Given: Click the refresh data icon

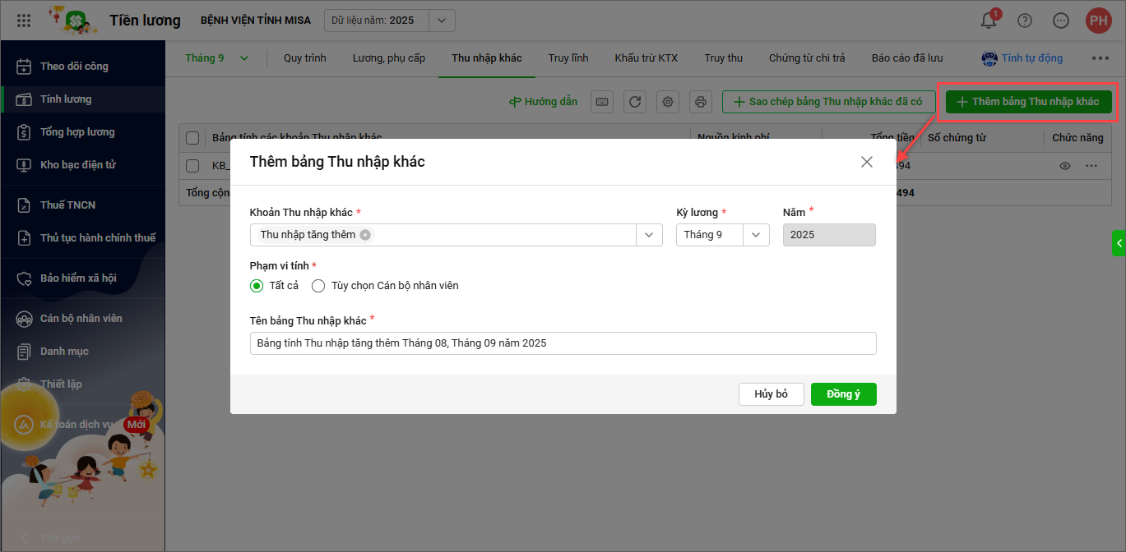Looking at the screenshot, I should coord(635,102).
